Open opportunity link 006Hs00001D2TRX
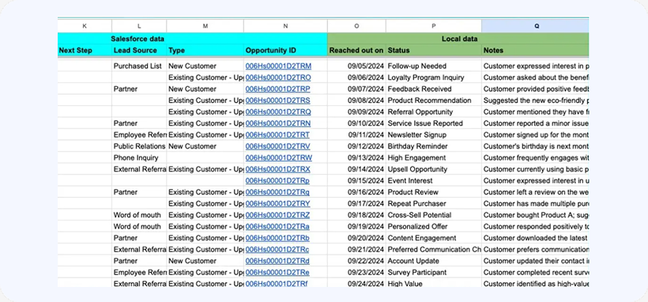The image size is (648, 302). click(x=277, y=169)
